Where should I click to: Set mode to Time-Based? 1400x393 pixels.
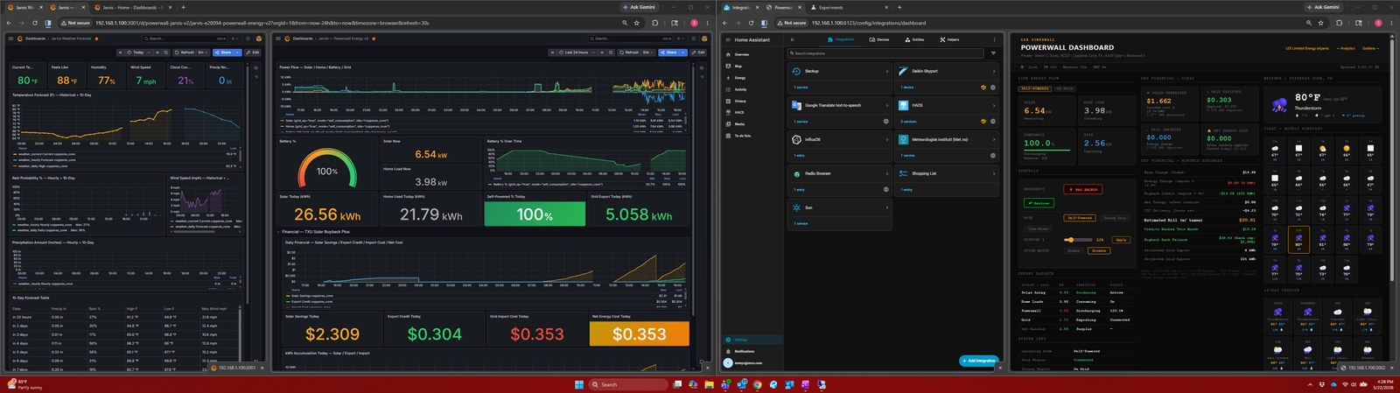[1038, 228]
